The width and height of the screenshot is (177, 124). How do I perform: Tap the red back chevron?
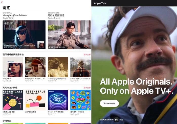point(2,2)
